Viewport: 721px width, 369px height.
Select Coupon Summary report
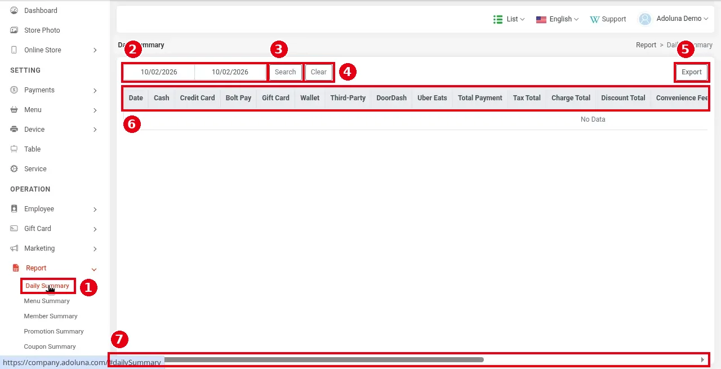point(50,346)
